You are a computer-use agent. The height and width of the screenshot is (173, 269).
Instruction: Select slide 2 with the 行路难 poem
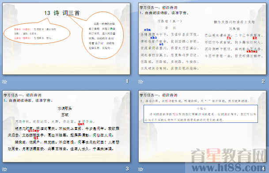coord(202,39)
